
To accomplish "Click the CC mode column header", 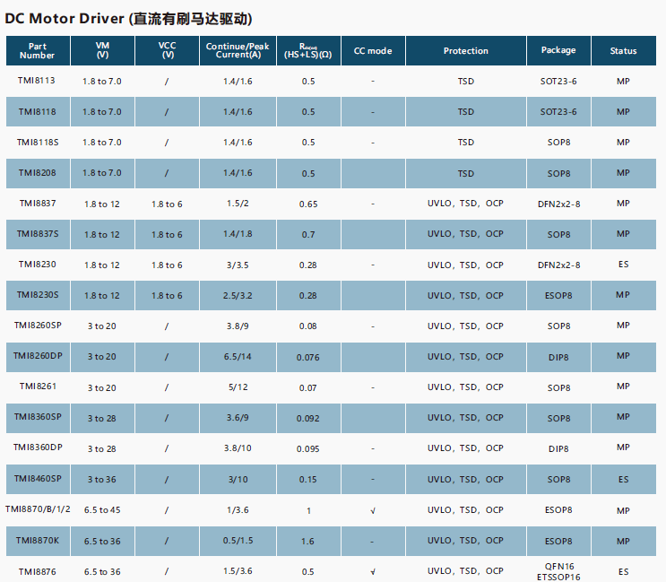I will pyautogui.click(x=373, y=50).
